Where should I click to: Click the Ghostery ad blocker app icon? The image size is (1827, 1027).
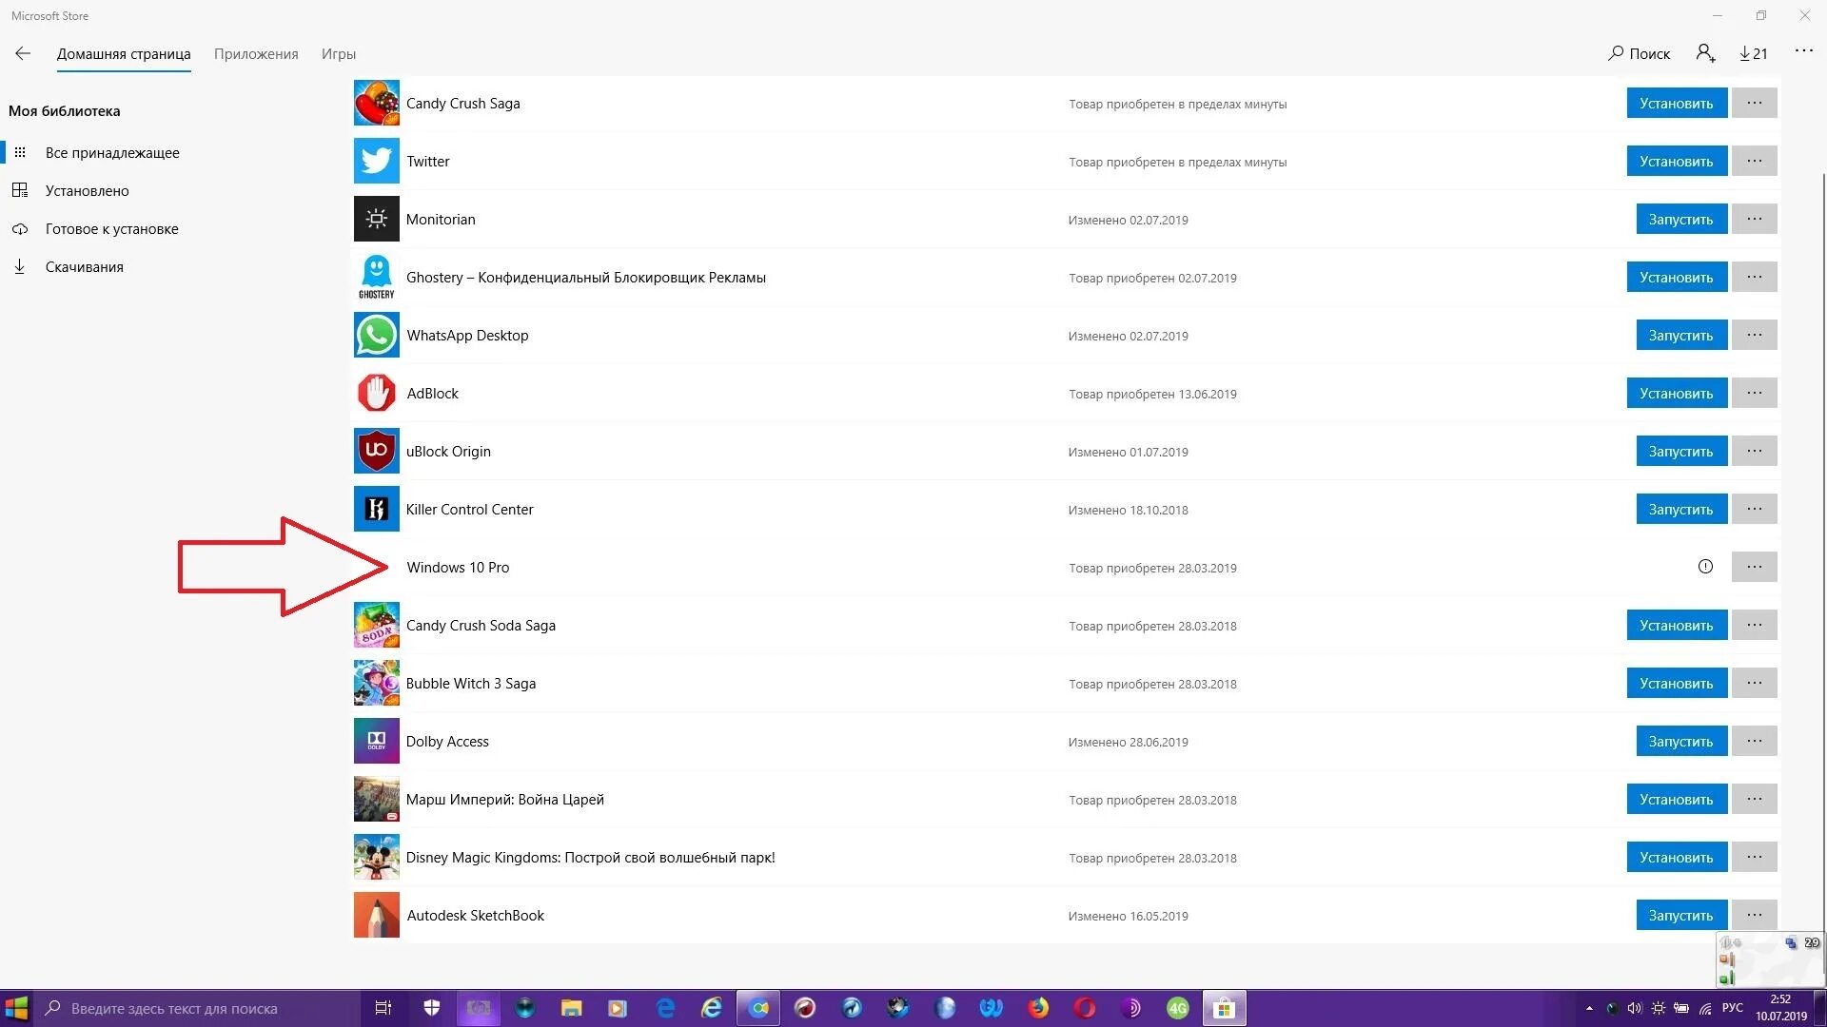pyautogui.click(x=375, y=276)
